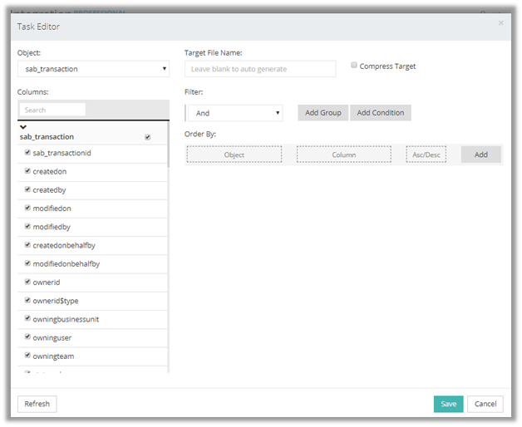Pick the Asc/Desc sort direction box
522x427 pixels.
tap(426, 155)
